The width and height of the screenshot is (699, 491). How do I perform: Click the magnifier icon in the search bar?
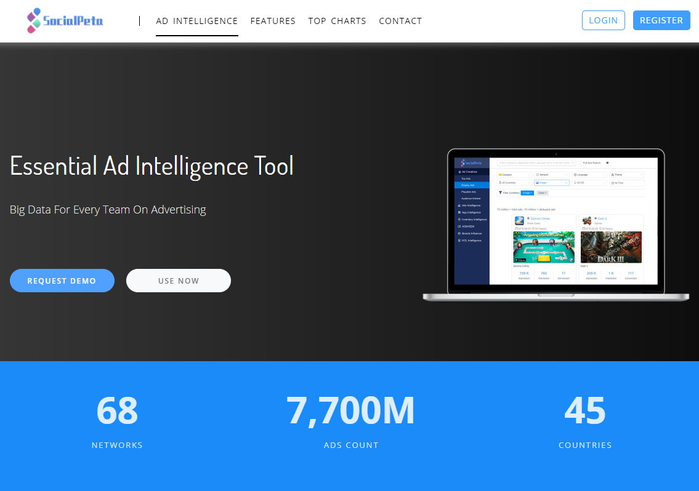click(x=573, y=163)
